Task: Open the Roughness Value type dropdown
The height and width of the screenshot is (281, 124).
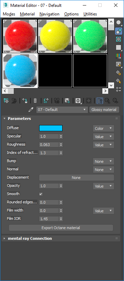Action: point(103,145)
